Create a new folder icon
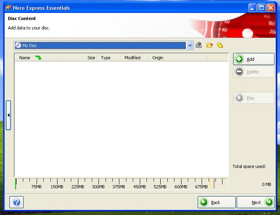The width and height of the screenshot is (280, 215). pos(210,45)
